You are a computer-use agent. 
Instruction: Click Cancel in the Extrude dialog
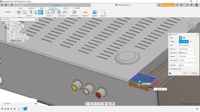194,73
